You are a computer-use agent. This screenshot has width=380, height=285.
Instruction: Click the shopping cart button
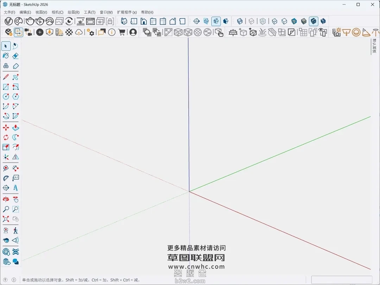tap(122, 32)
